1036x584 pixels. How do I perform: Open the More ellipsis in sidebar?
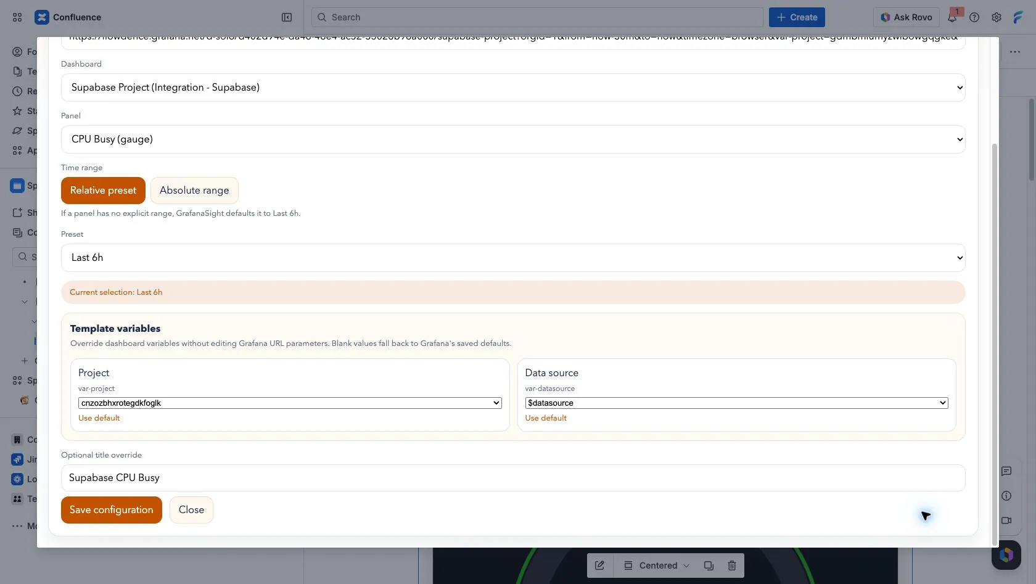pyautogui.click(x=17, y=526)
